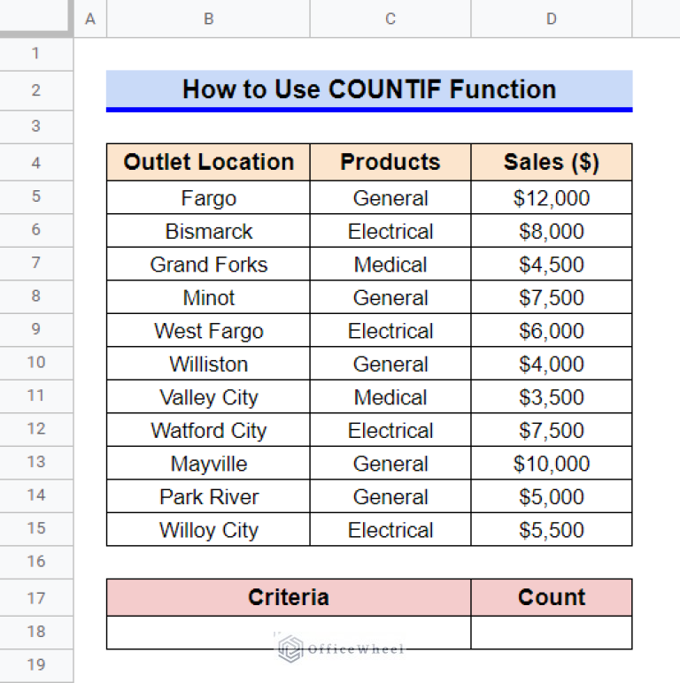Select column C header
Viewport: 680px width, 683px height.
(390, 19)
